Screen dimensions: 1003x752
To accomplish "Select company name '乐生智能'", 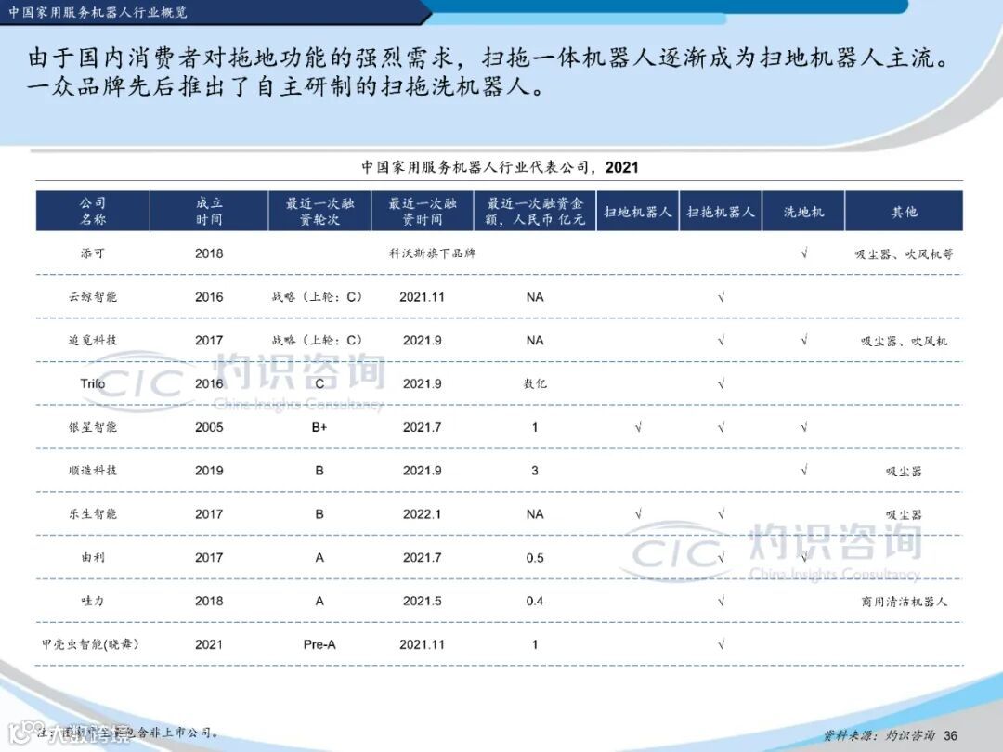I will coord(93,514).
